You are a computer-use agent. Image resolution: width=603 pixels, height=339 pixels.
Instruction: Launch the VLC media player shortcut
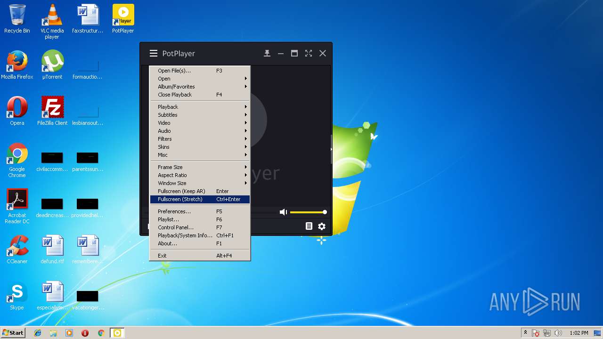[x=52, y=22]
